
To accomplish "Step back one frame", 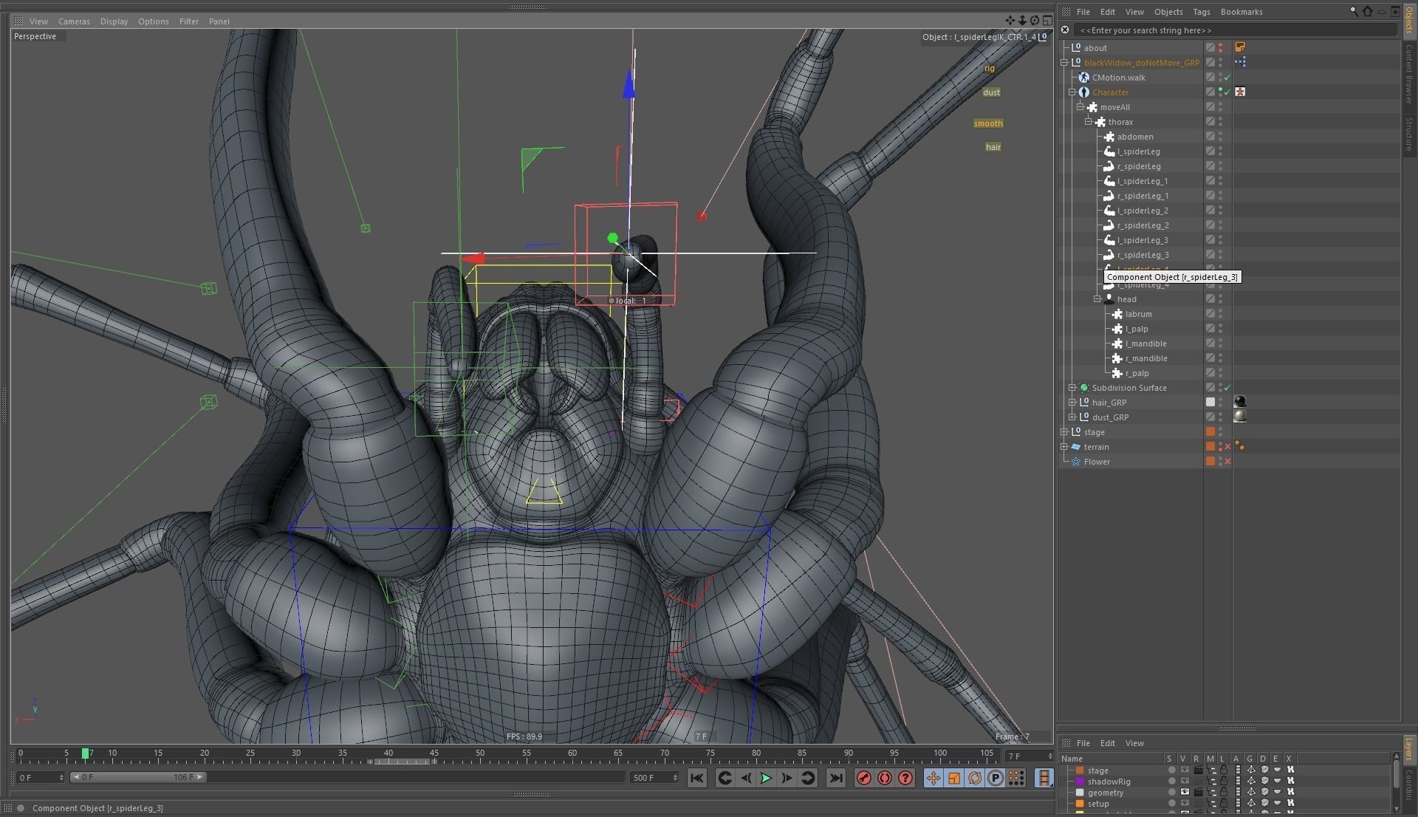I will [745, 778].
